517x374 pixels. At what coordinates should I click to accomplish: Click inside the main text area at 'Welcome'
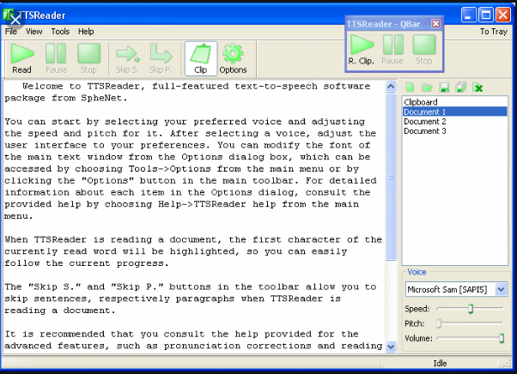pyautogui.click(x=43, y=87)
